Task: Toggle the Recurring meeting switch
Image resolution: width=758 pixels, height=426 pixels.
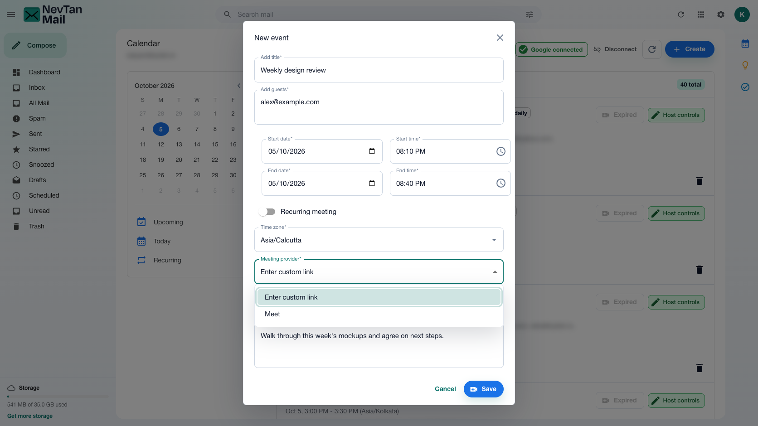Action: (x=267, y=212)
